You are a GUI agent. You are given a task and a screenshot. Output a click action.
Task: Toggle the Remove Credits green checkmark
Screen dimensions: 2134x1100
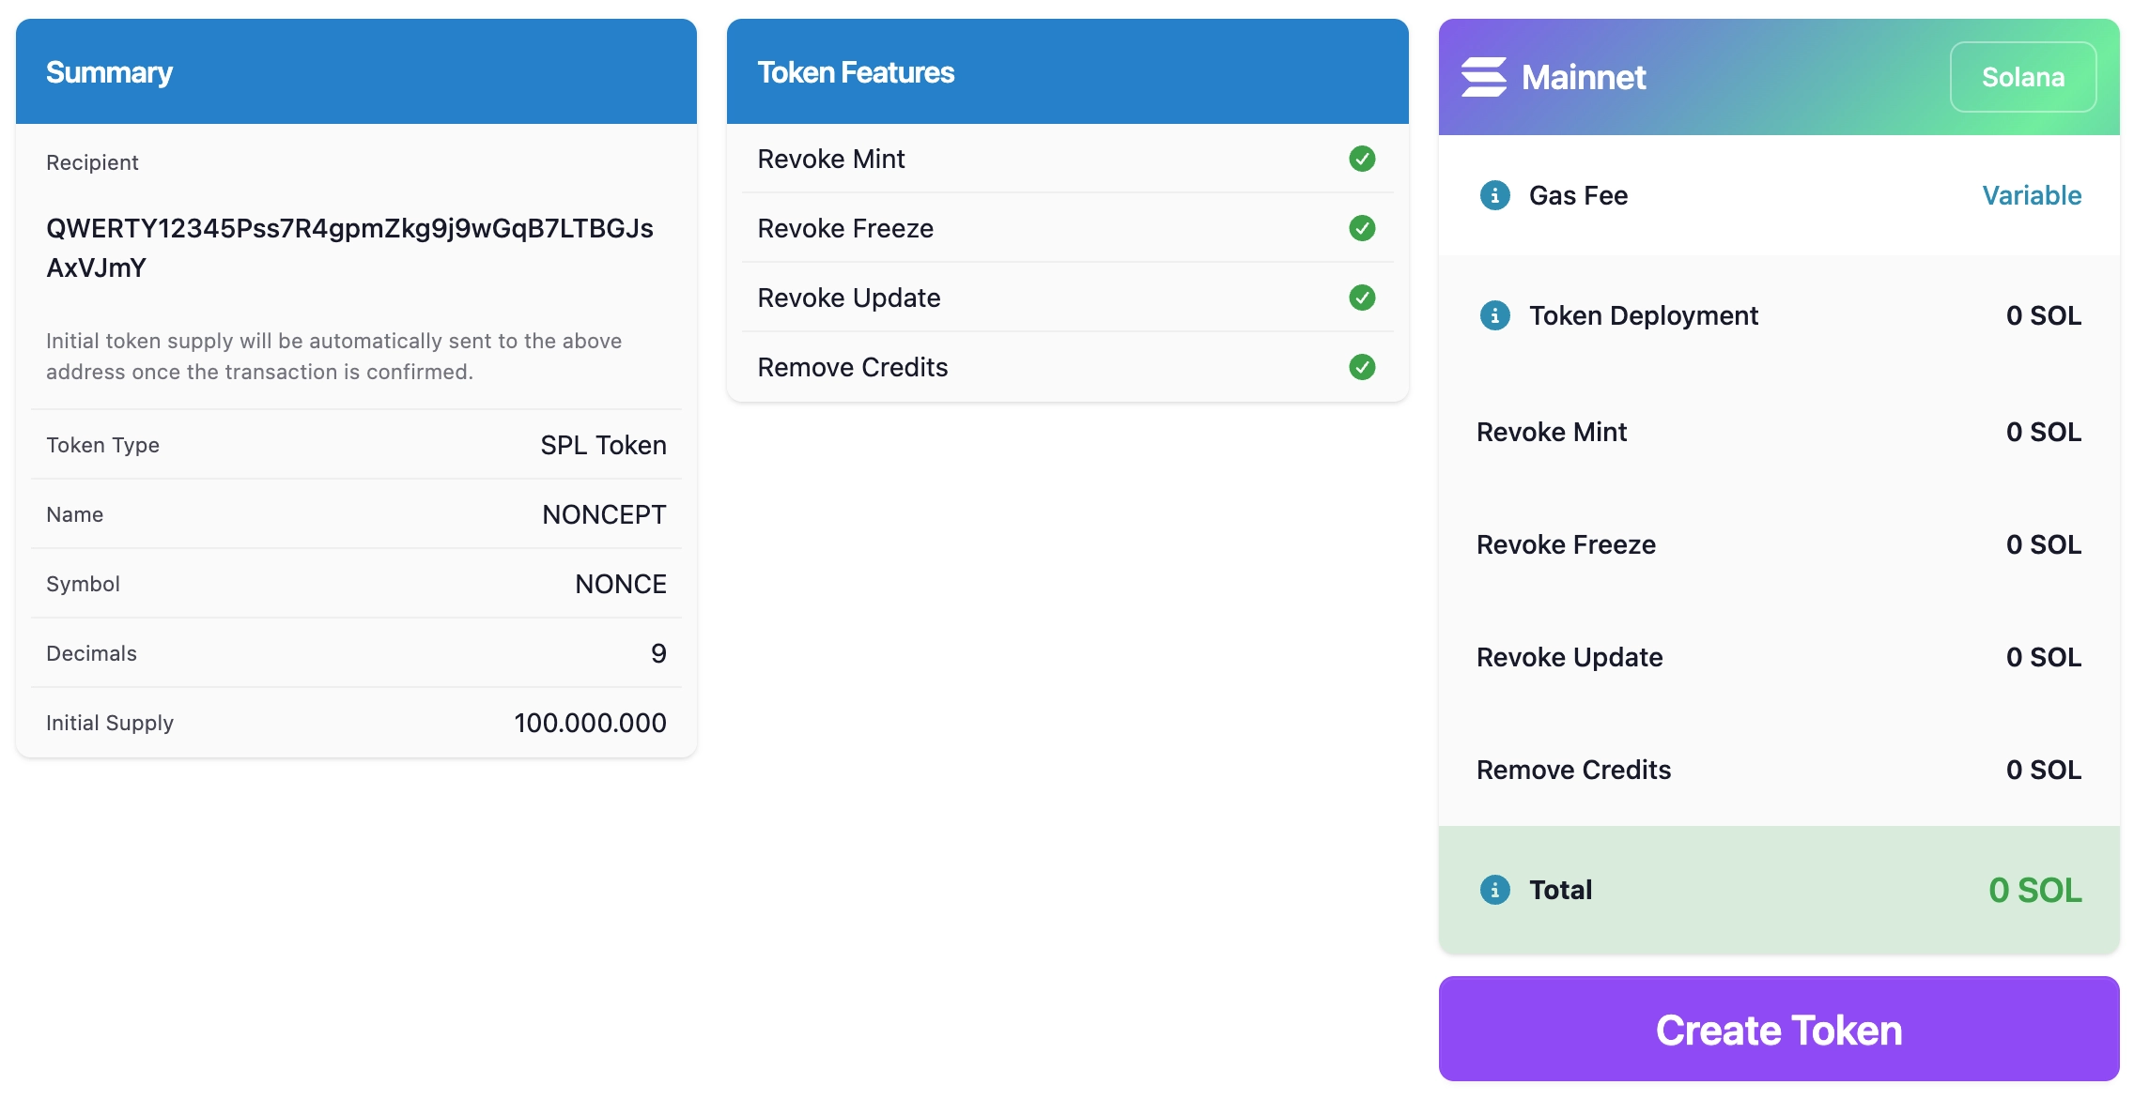pyautogui.click(x=1362, y=367)
